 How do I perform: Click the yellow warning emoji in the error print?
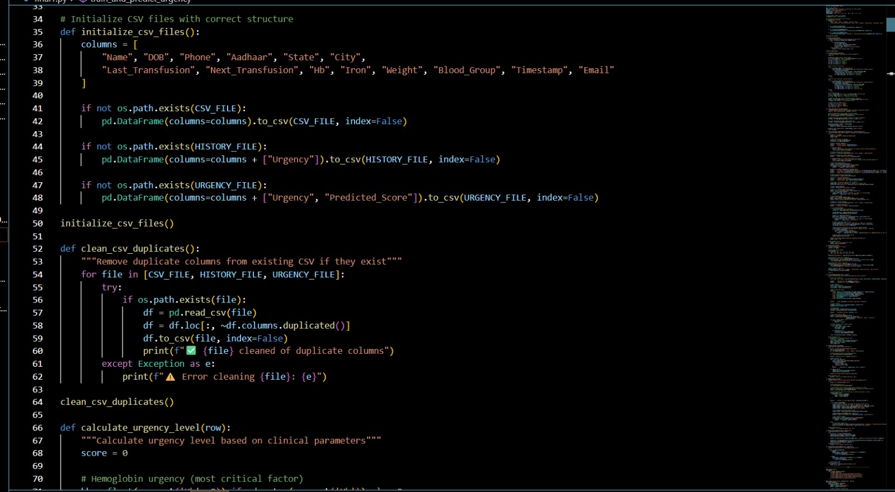point(170,377)
